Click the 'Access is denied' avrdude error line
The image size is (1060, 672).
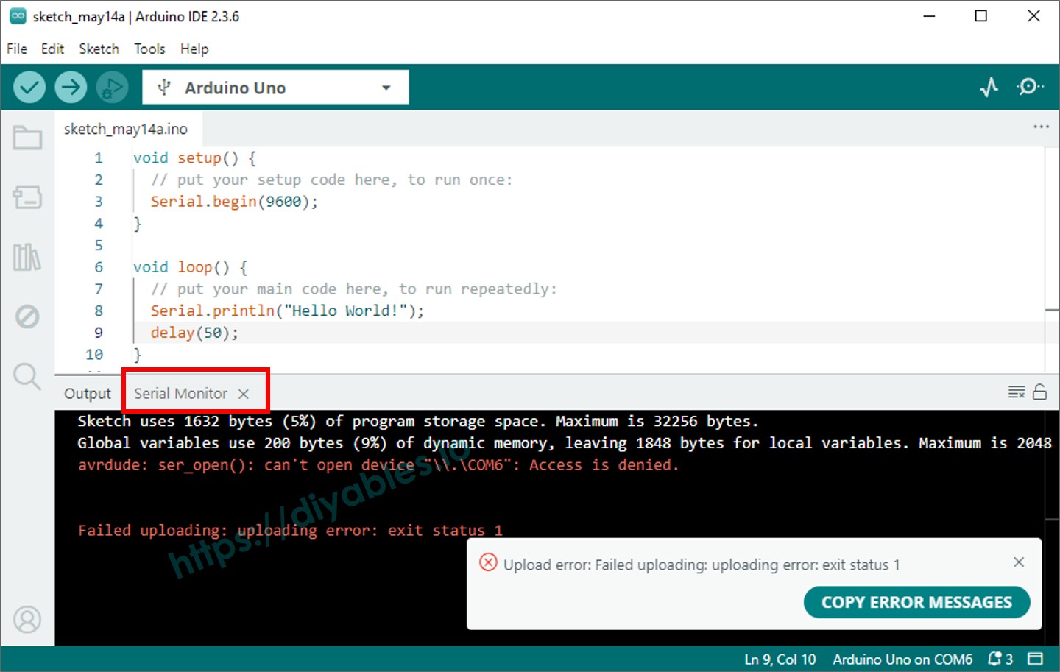378,465
